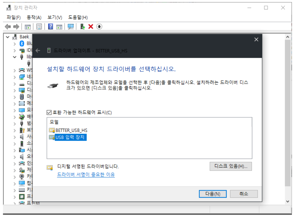Close the driver update dialog with X

(x=256, y=40)
